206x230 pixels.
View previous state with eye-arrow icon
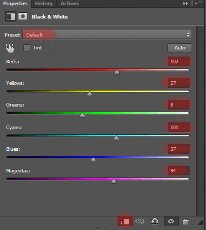tap(140, 221)
